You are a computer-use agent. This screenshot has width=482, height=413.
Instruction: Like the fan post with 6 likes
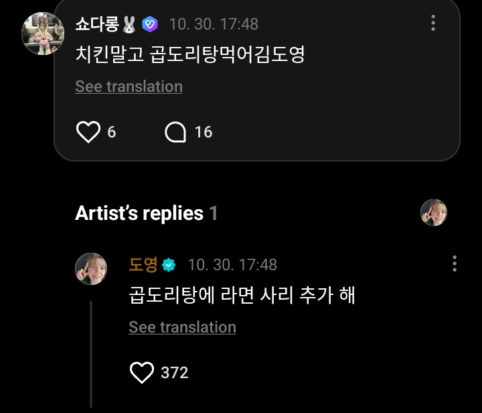point(88,132)
